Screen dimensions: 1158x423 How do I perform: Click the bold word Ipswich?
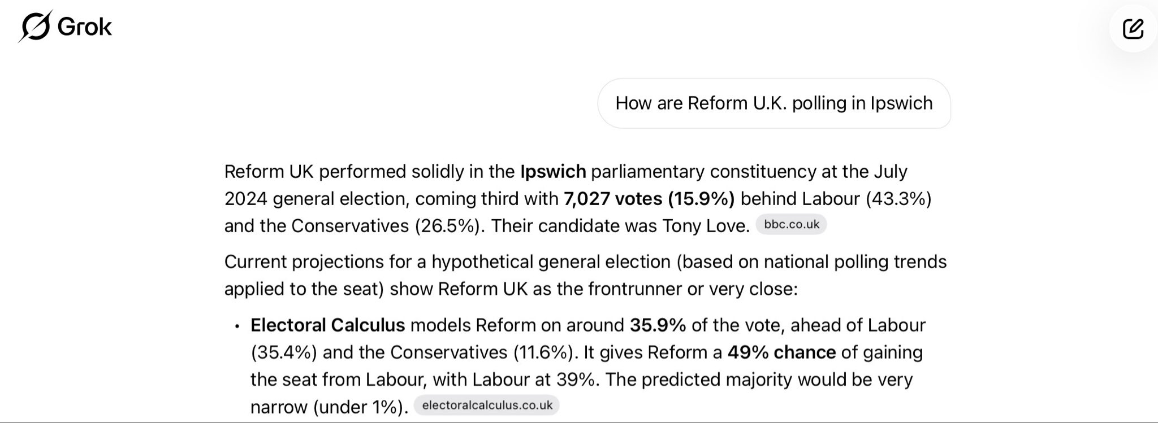coord(553,172)
